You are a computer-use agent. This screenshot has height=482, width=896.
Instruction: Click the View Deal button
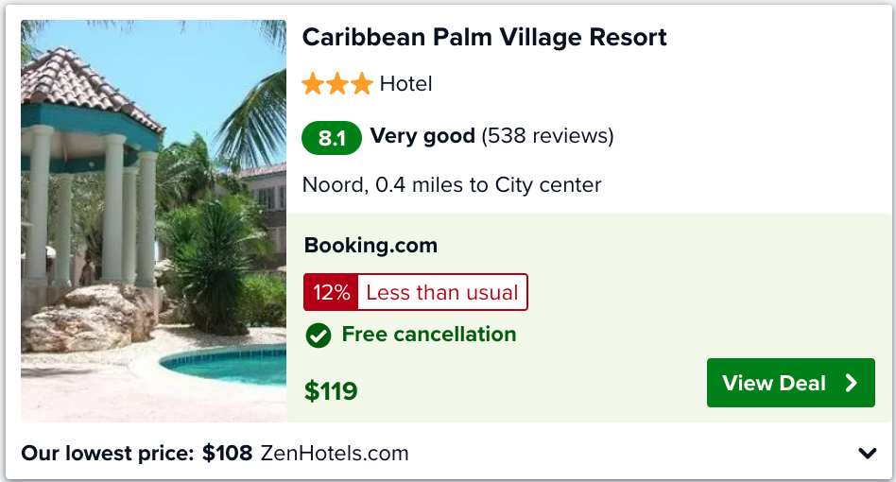pos(790,383)
